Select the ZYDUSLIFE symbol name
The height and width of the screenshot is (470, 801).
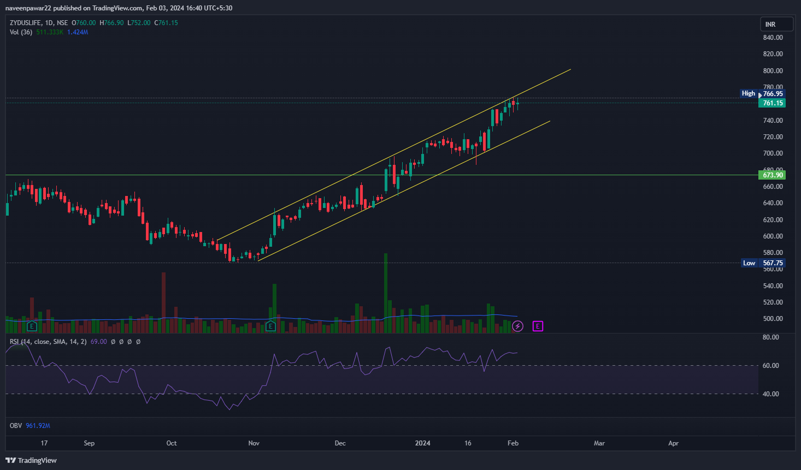pyautogui.click(x=26, y=23)
